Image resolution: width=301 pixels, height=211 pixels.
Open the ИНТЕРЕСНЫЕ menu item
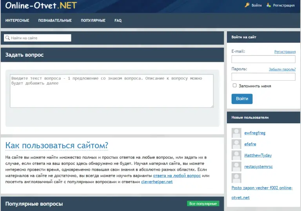pyautogui.click(x=17, y=20)
